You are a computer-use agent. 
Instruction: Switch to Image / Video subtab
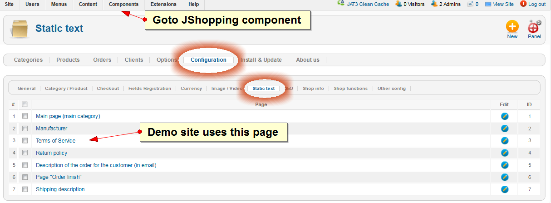point(227,89)
